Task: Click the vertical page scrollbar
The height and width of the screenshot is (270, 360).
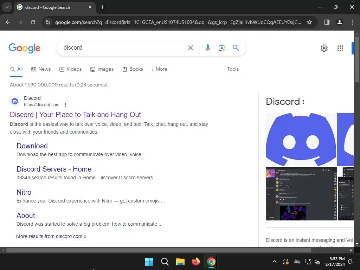Action: click(357, 59)
